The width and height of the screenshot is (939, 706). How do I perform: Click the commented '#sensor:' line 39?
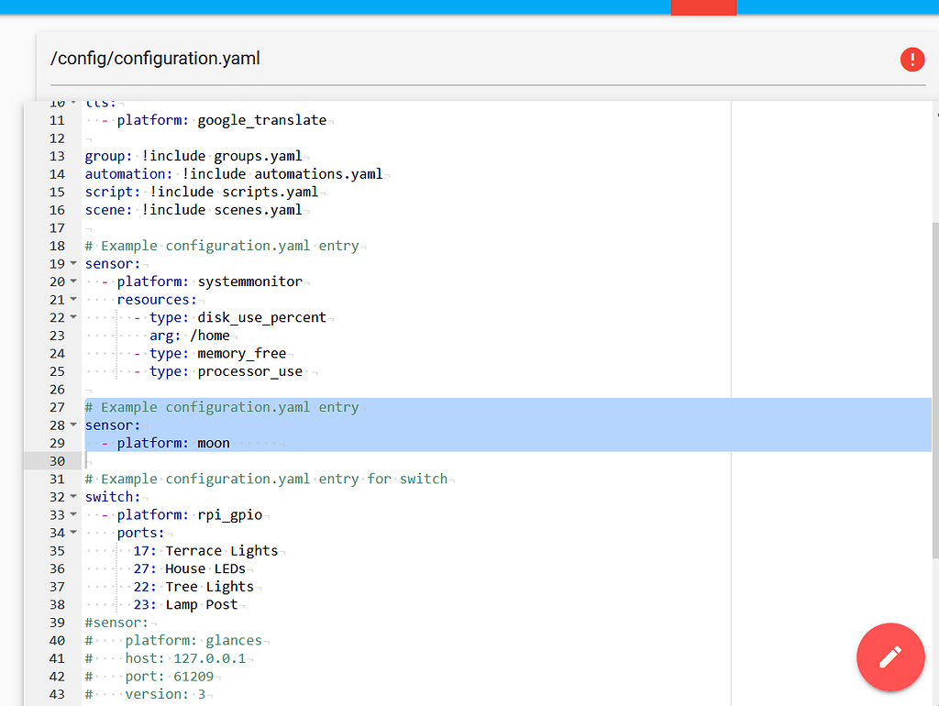point(105,622)
